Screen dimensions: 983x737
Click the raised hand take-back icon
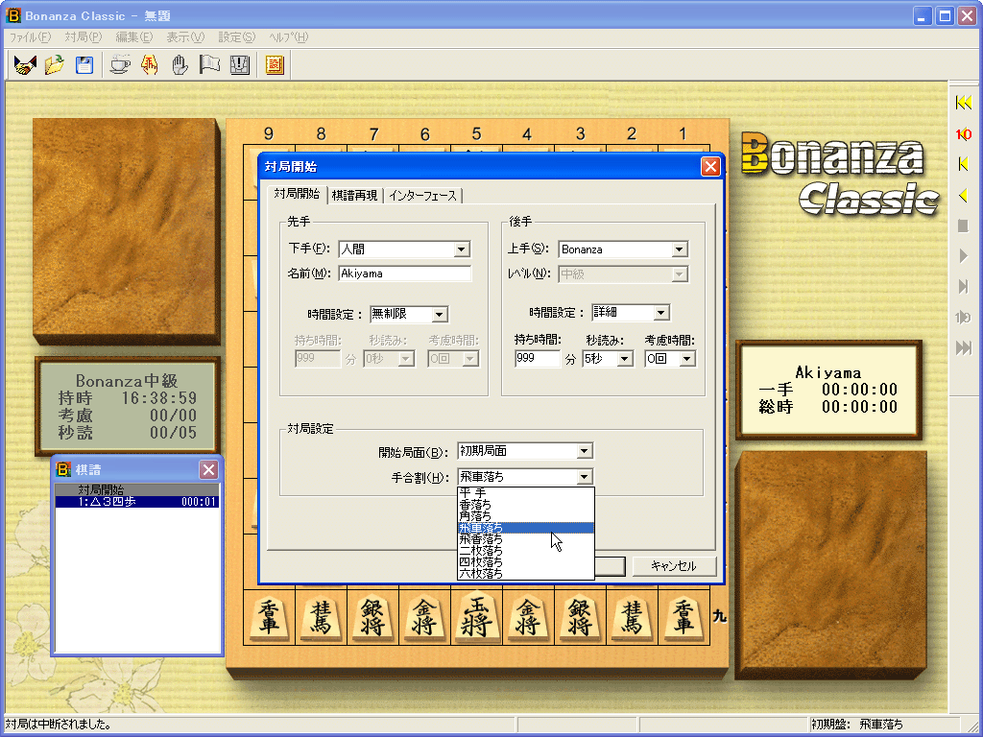pos(180,64)
